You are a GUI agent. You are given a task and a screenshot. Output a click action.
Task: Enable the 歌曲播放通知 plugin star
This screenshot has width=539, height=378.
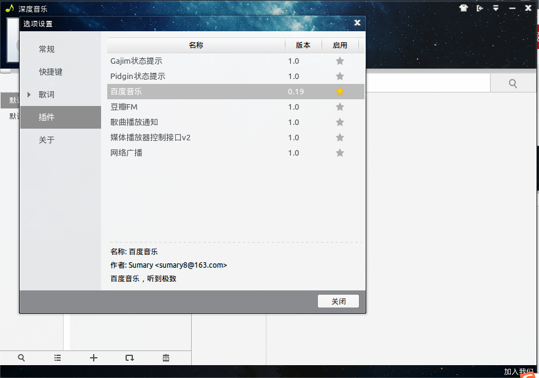pyautogui.click(x=339, y=122)
